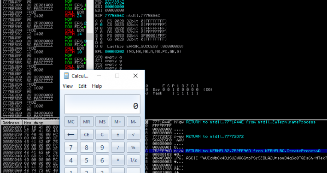The image size is (327, 173).
Task: Select disassembly line 7775E8AC RETN 10
Action: coord(44,52)
